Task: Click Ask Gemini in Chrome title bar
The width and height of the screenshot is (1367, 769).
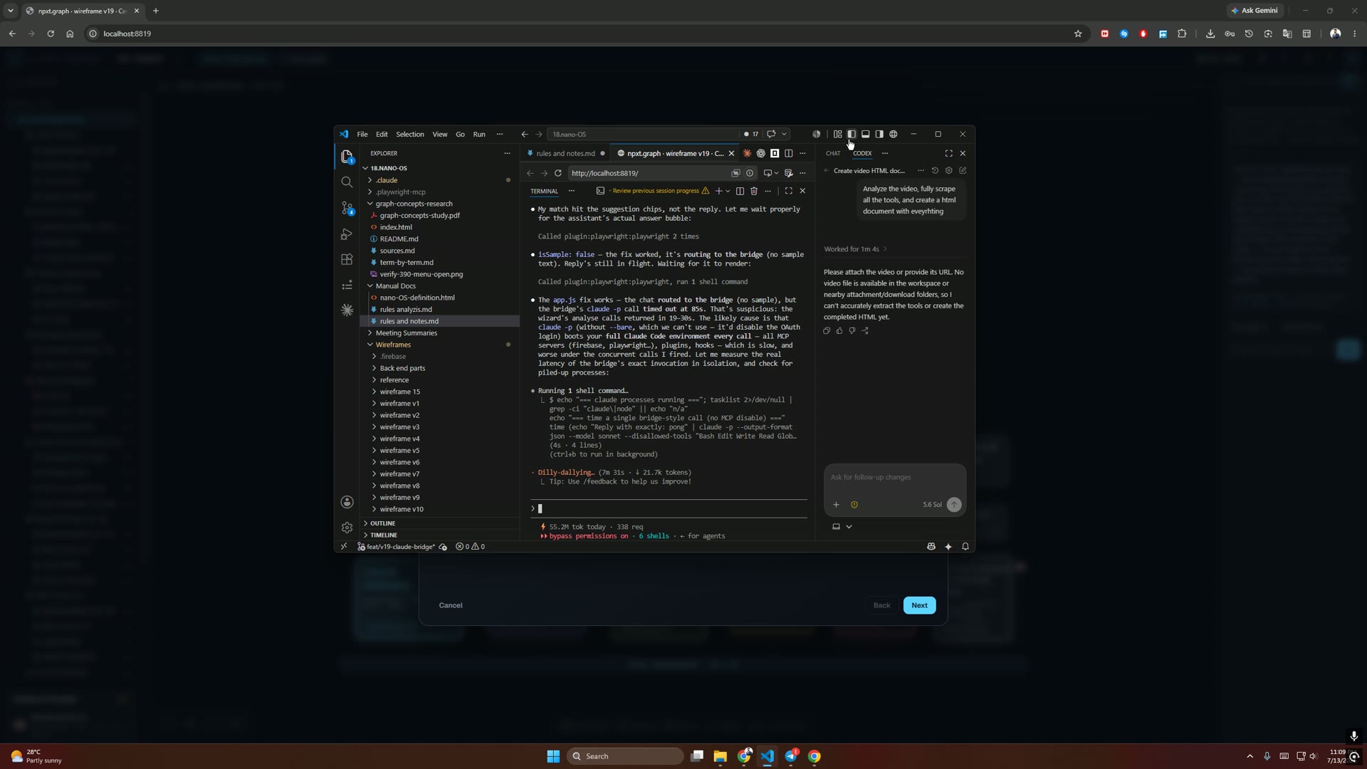Action: point(1254,11)
